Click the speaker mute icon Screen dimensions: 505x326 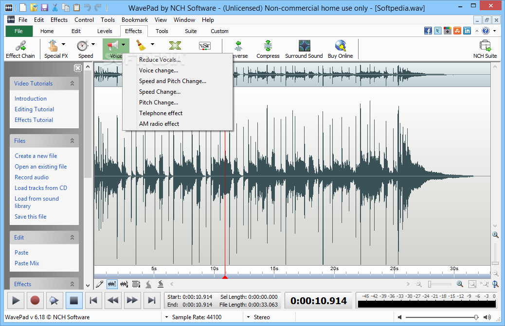tap(400, 317)
